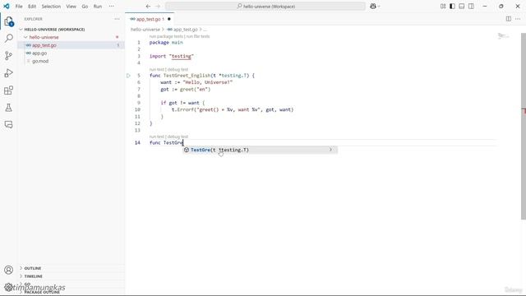Open Explorer views and more actions ellipsis

[x=117, y=19]
